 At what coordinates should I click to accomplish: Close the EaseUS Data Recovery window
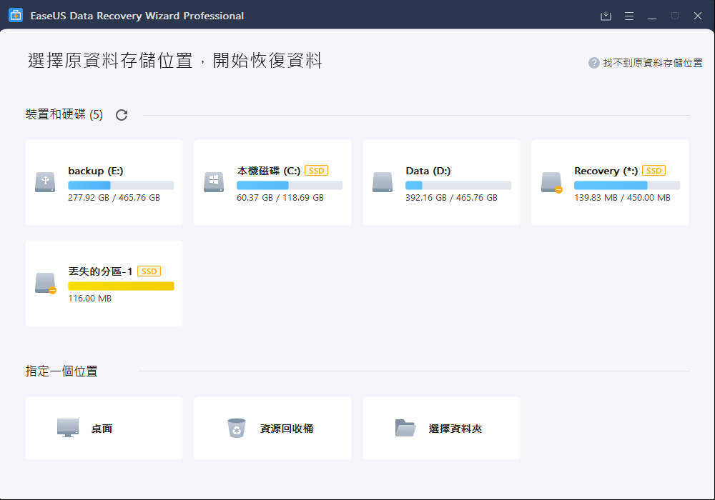coord(698,16)
